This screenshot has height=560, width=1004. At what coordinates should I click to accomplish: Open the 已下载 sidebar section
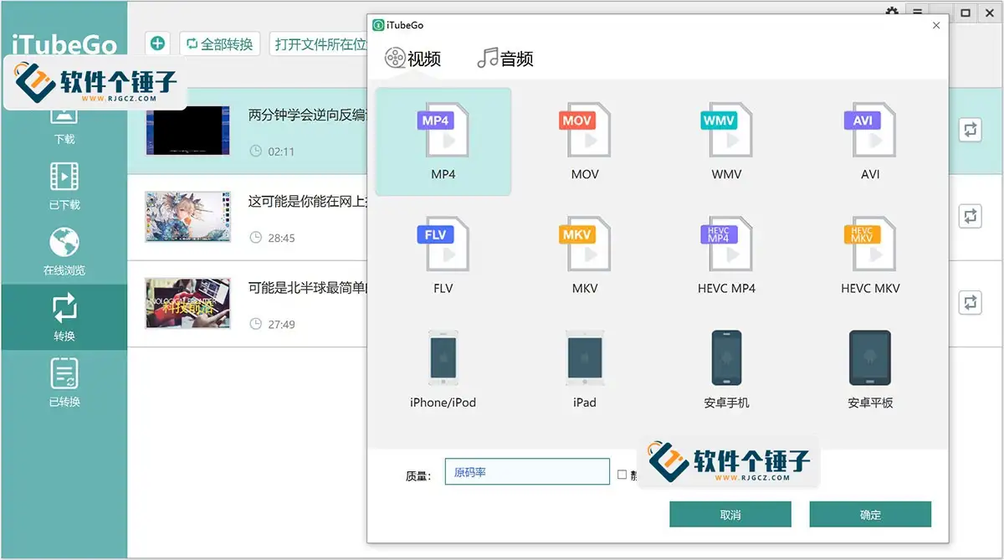click(64, 185)
